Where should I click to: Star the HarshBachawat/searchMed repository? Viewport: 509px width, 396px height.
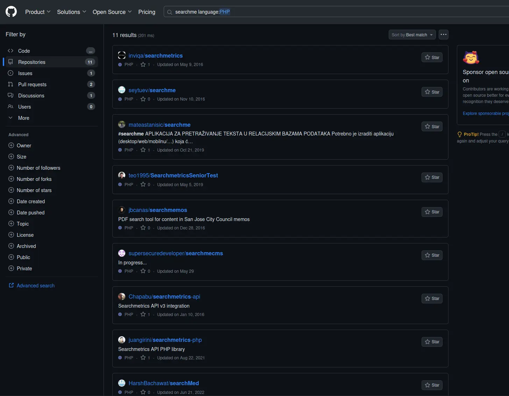[x=432, y=385]
